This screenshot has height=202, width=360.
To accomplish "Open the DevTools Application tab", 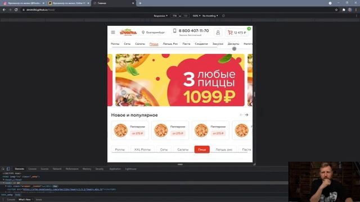I will point(115,169).
